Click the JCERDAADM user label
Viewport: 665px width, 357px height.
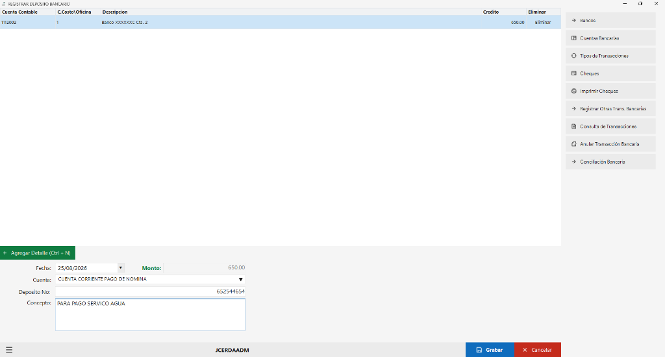232,351
